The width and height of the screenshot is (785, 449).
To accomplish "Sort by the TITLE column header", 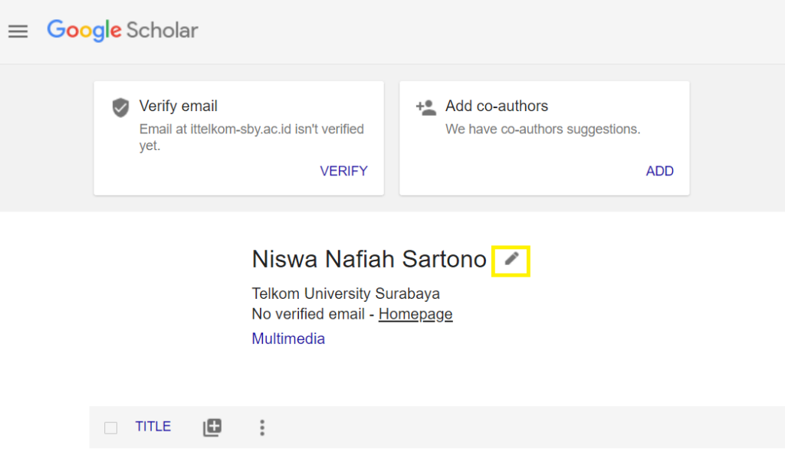I will (x=153, y=427).
